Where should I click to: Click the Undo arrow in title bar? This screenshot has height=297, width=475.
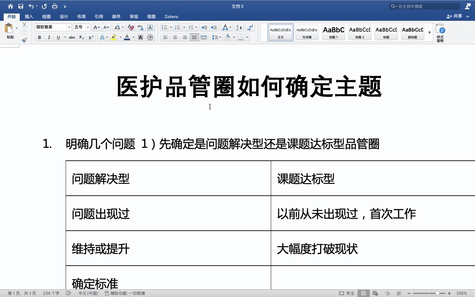point(31,6)
